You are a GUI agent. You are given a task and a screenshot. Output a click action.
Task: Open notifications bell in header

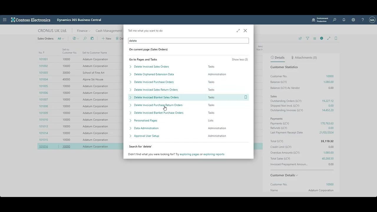click(x=344, y=20)
